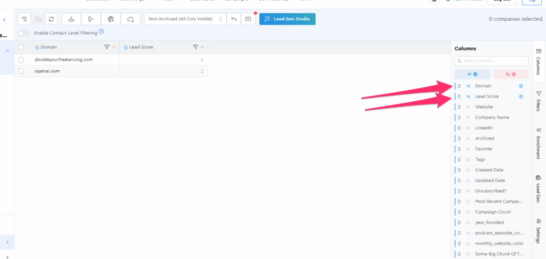This screenshot has width=546, height=259.
Task: Click the undo arrow icon
Action: 234,19
